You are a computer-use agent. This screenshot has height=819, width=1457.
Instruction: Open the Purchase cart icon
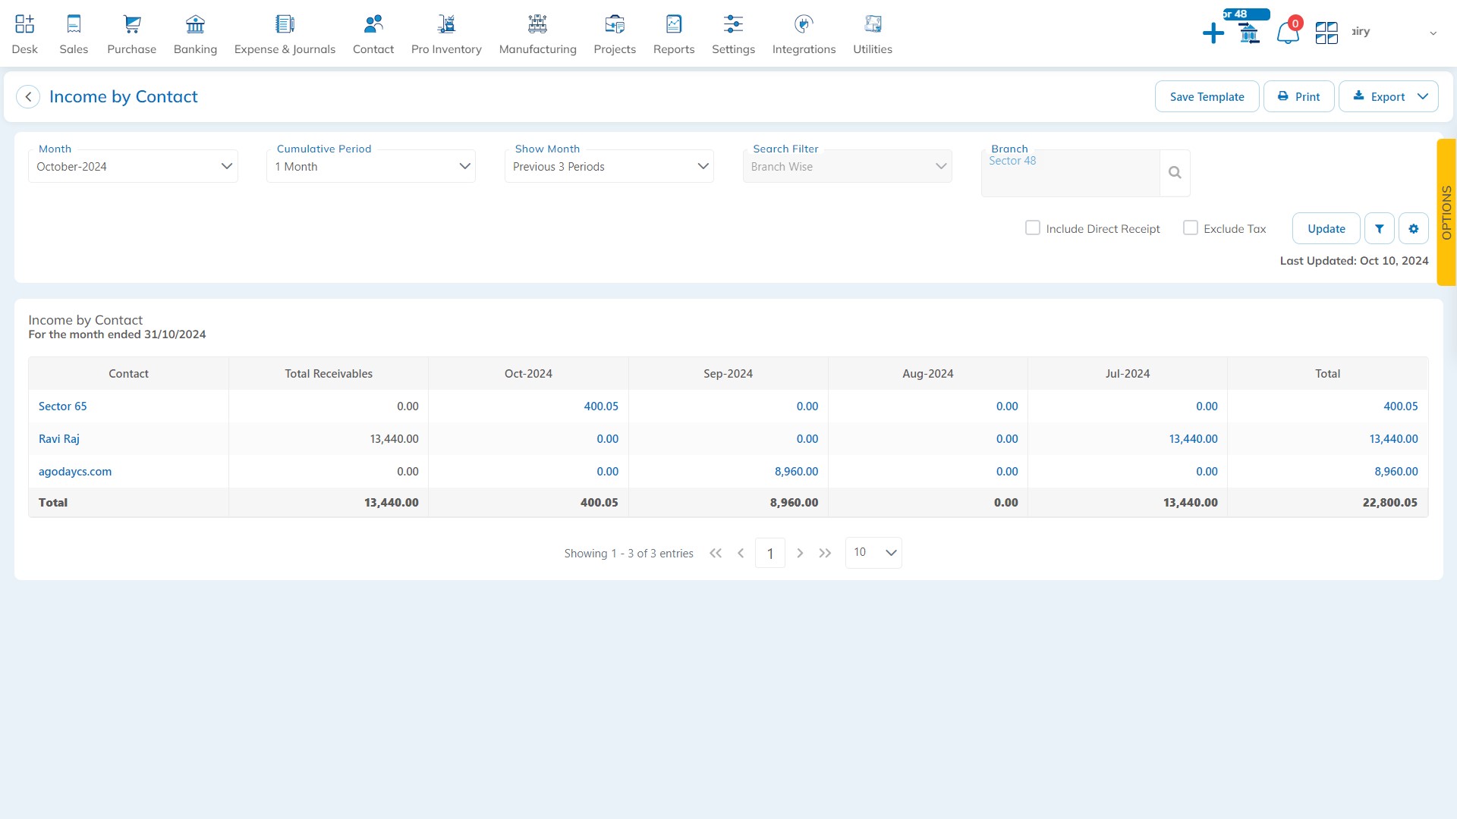132,24
